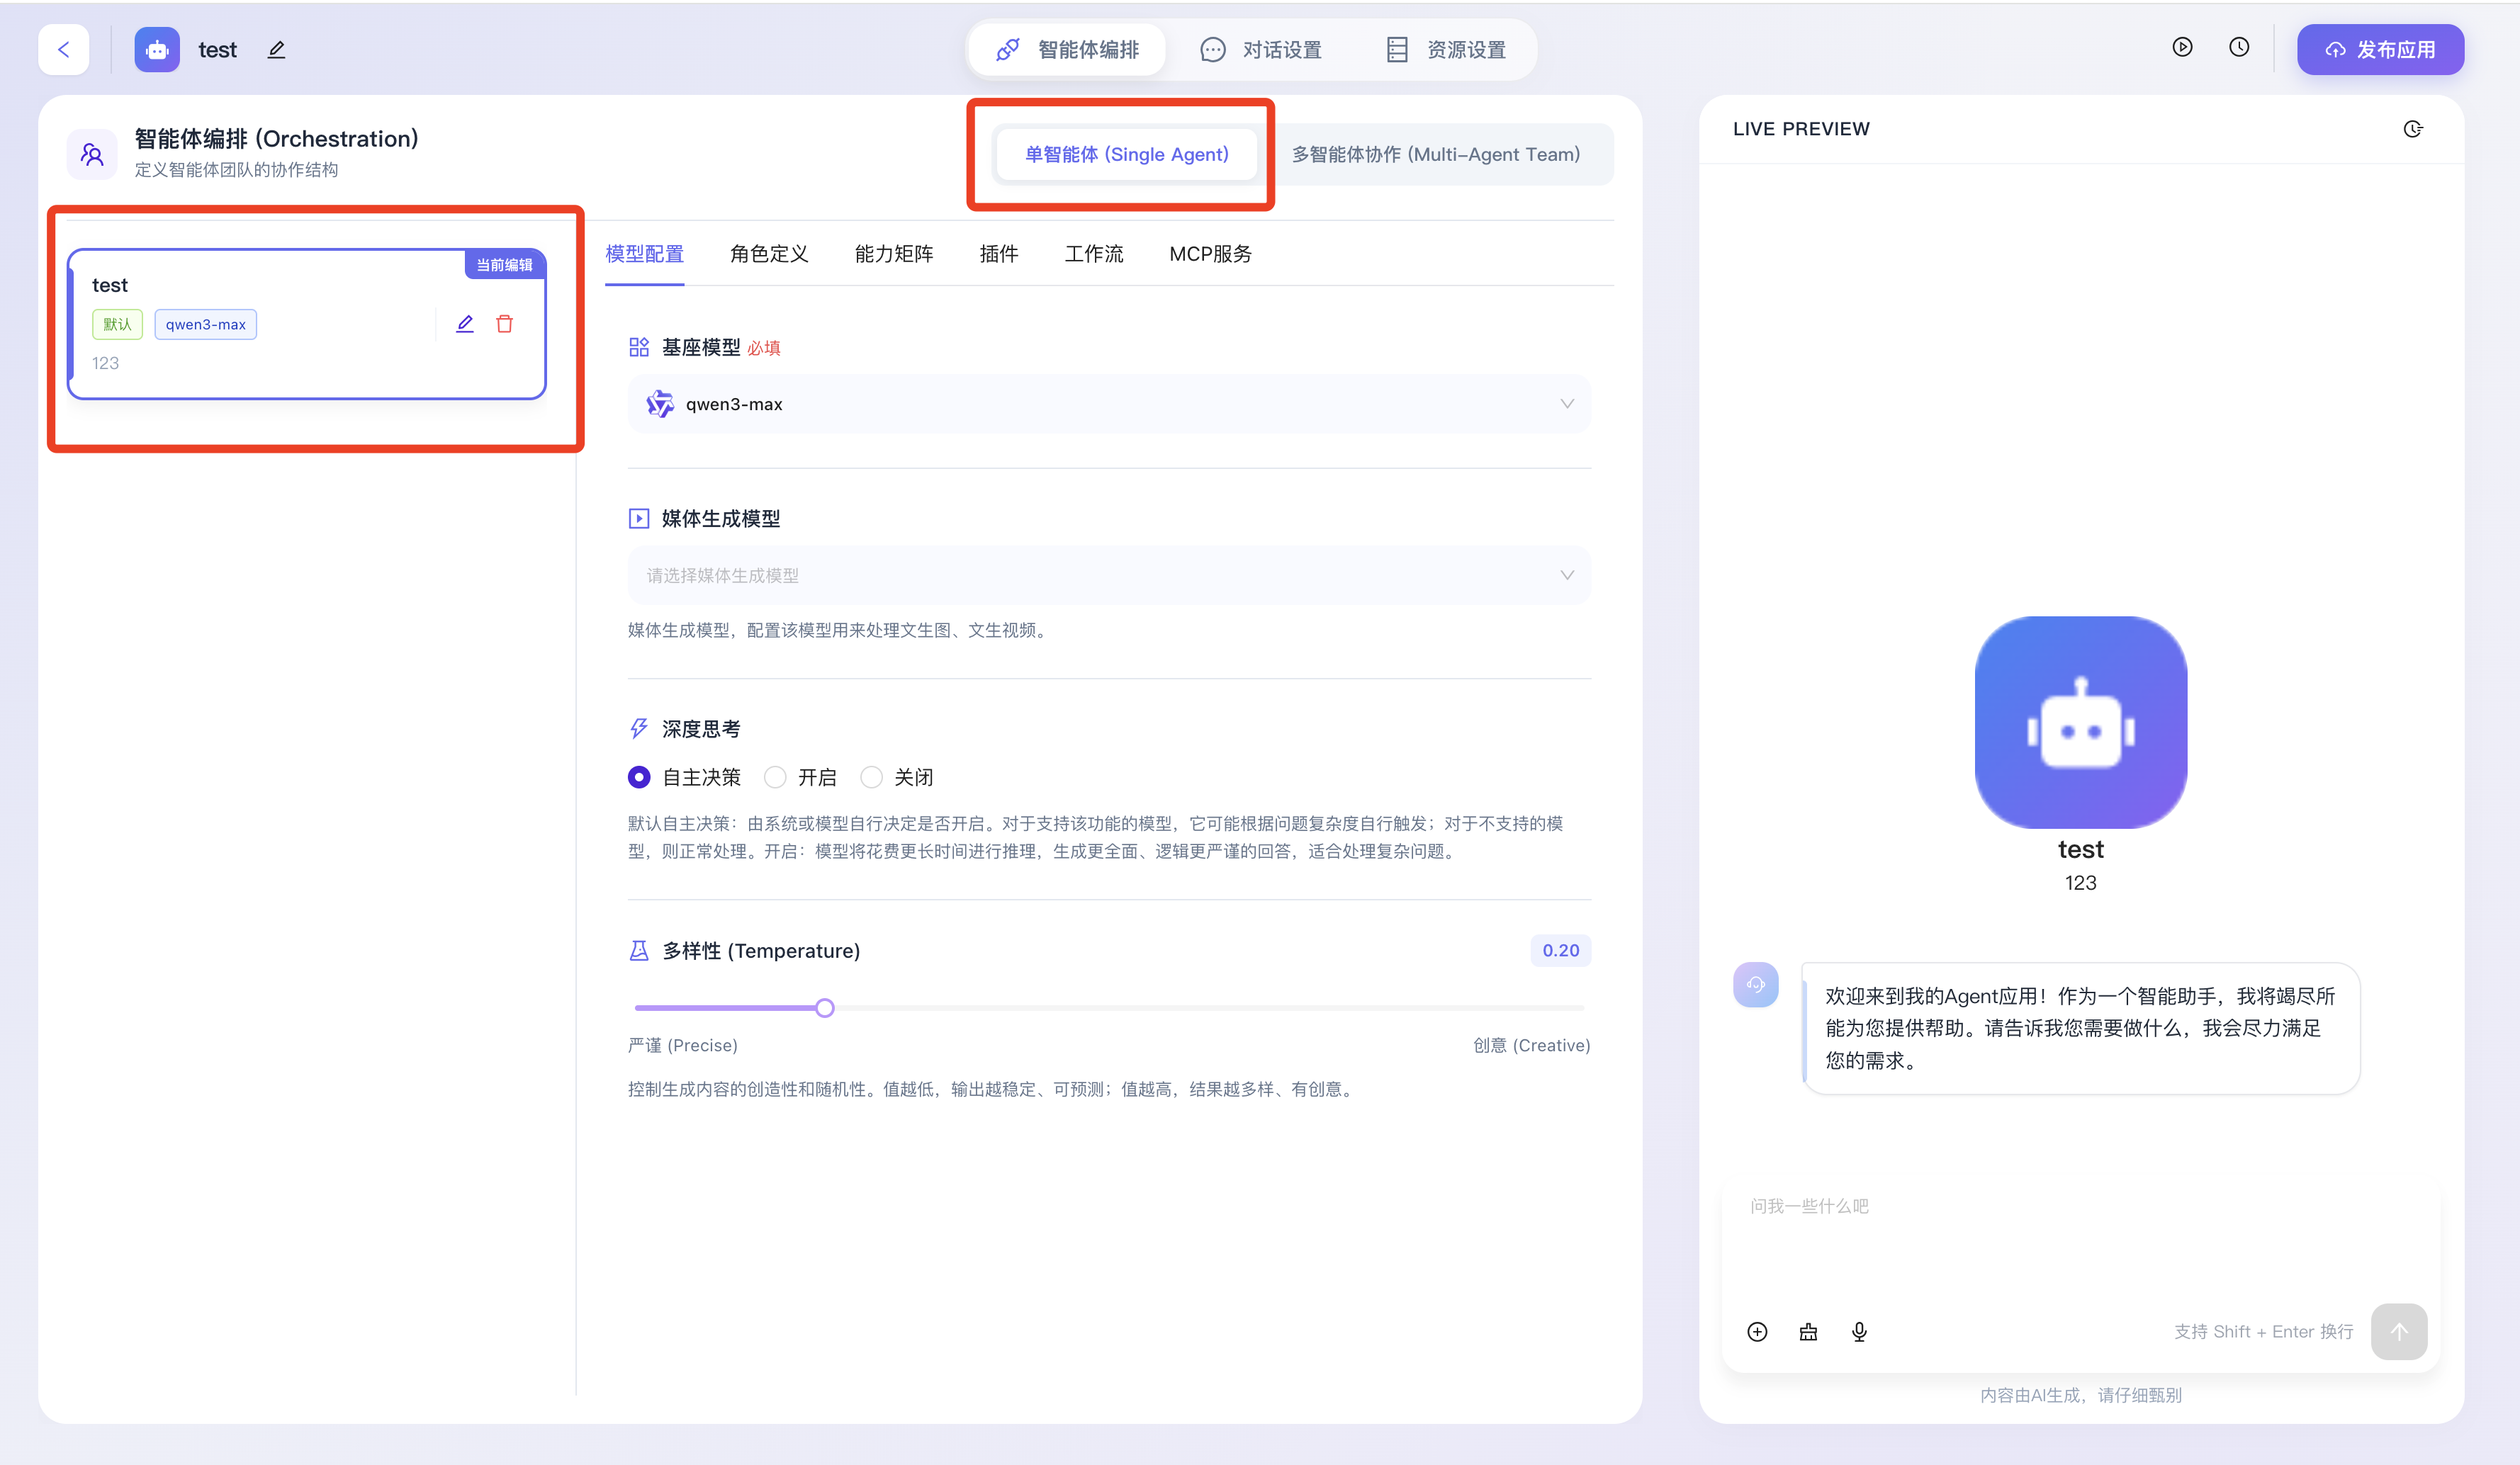Click the plus attachment icon in chat

click(1757, 1331)
